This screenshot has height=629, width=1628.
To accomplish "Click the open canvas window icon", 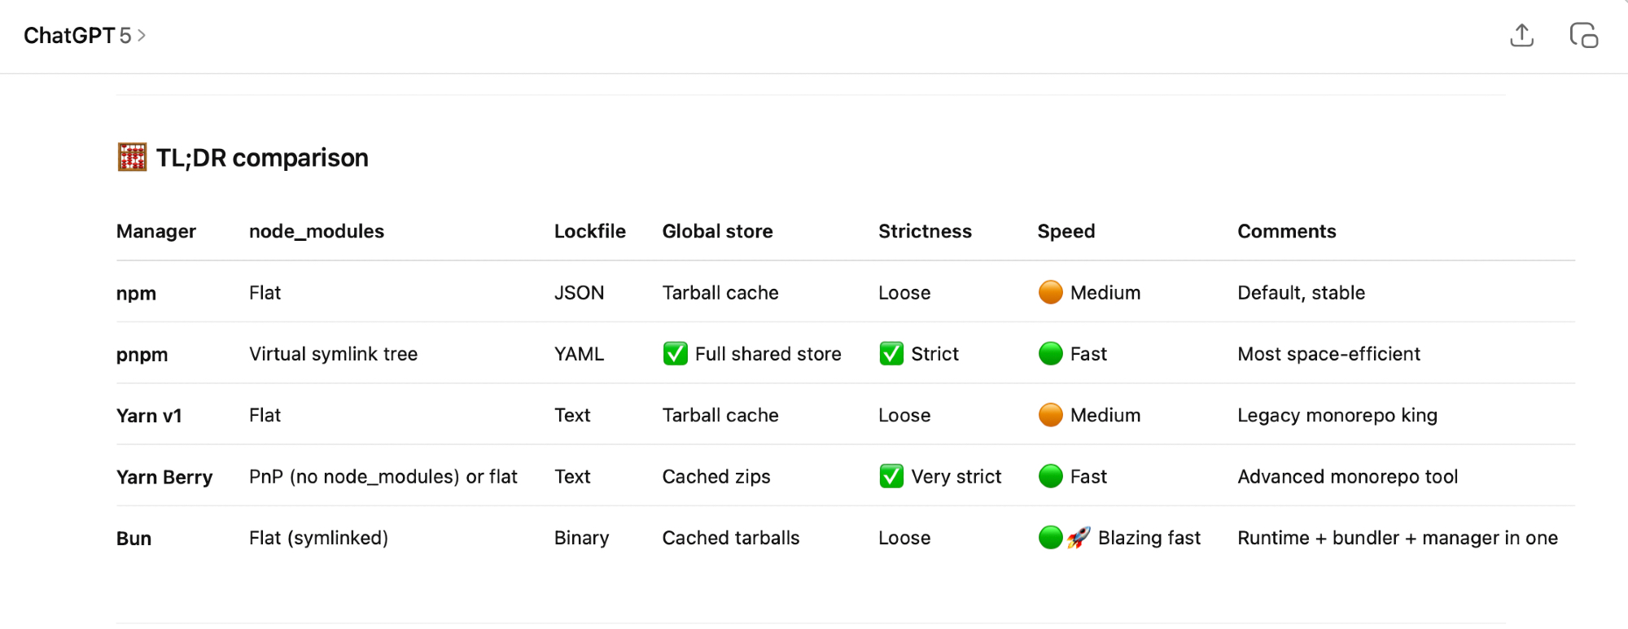I will click(1583, 36).
